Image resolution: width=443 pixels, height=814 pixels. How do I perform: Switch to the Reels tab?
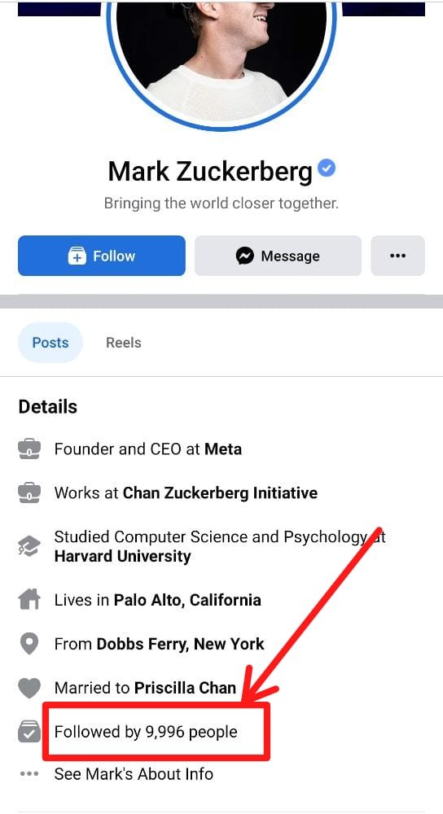point(124,343)
